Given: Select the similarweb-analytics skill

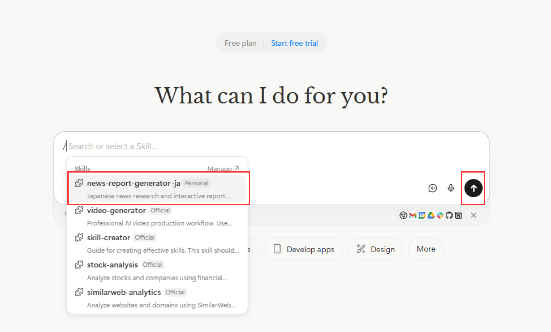Looking at the screenshot, I should click(157, 298).
